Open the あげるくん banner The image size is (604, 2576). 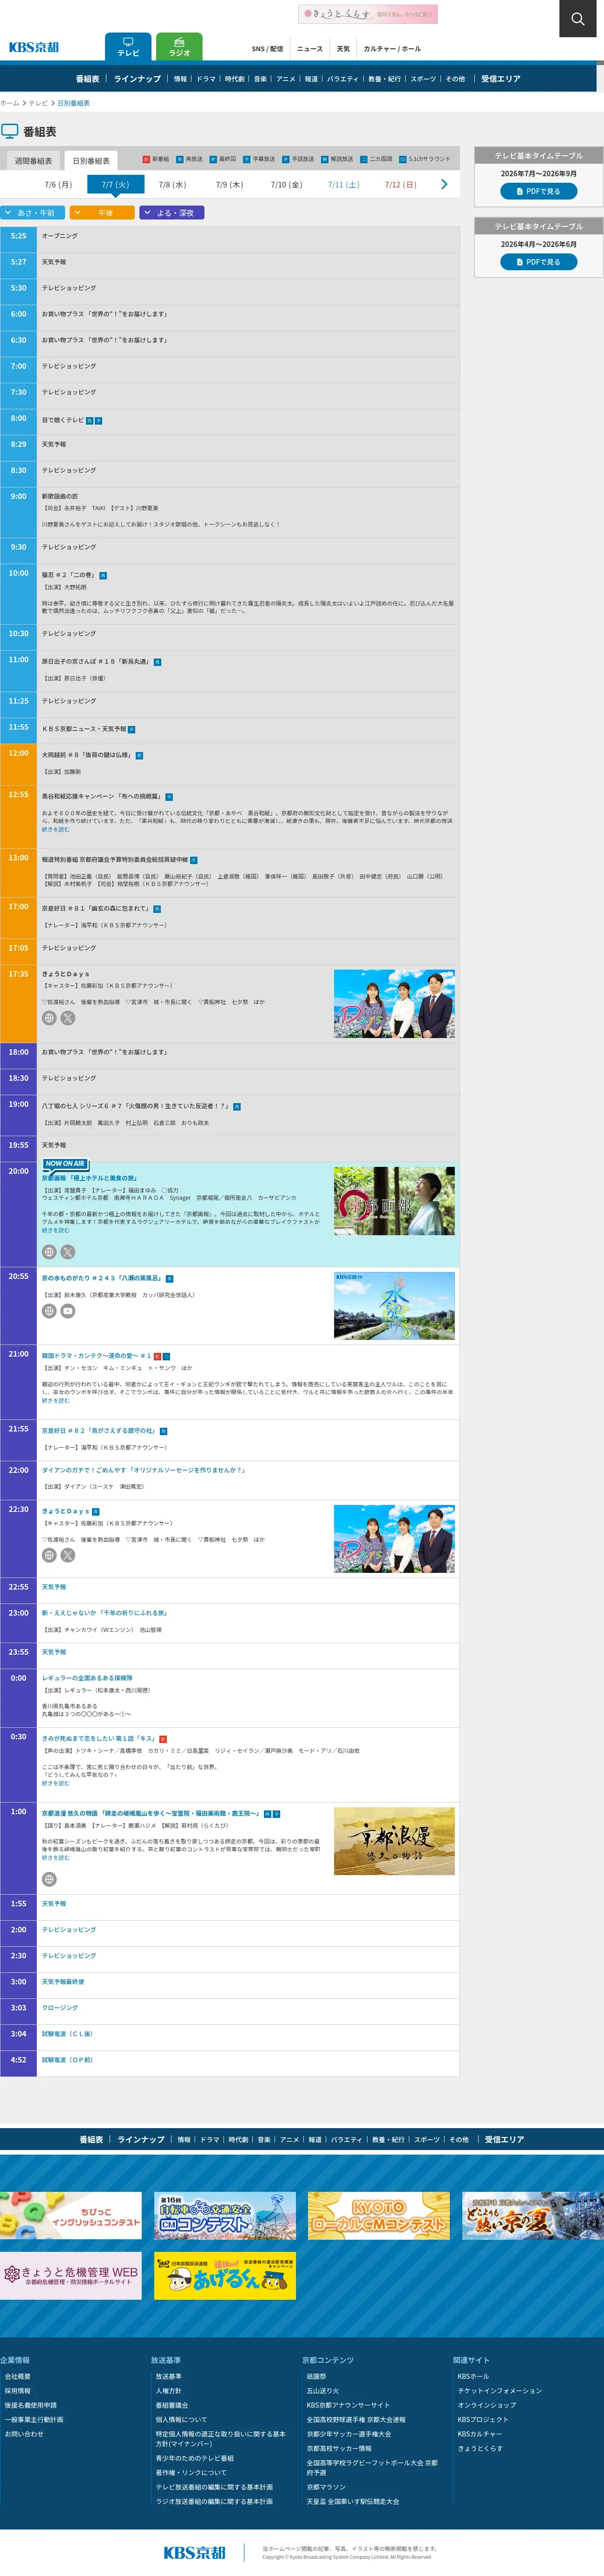pyautogui.click(x=224, y=2275)
